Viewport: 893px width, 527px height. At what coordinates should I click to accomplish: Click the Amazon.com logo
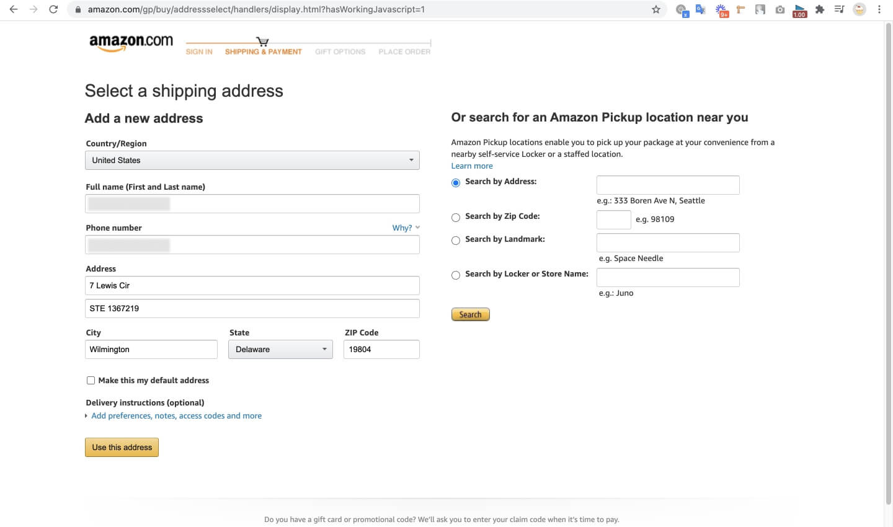(x=131, y=43)
